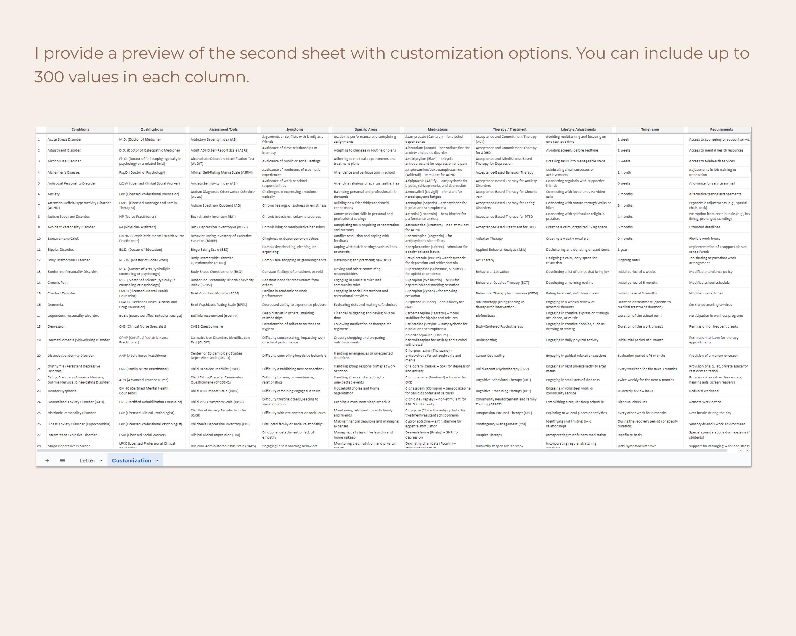Viewport: 796px width, 636px height.
Task: Select the Timeframe column header
Action: 650,129
